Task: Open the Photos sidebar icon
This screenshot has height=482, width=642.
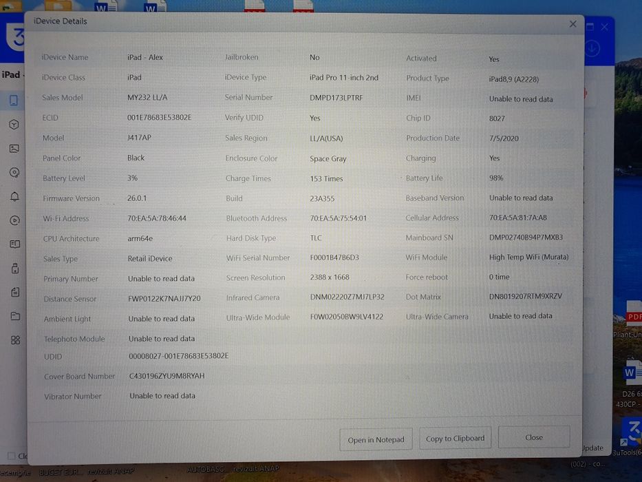Action: point(14,148)
